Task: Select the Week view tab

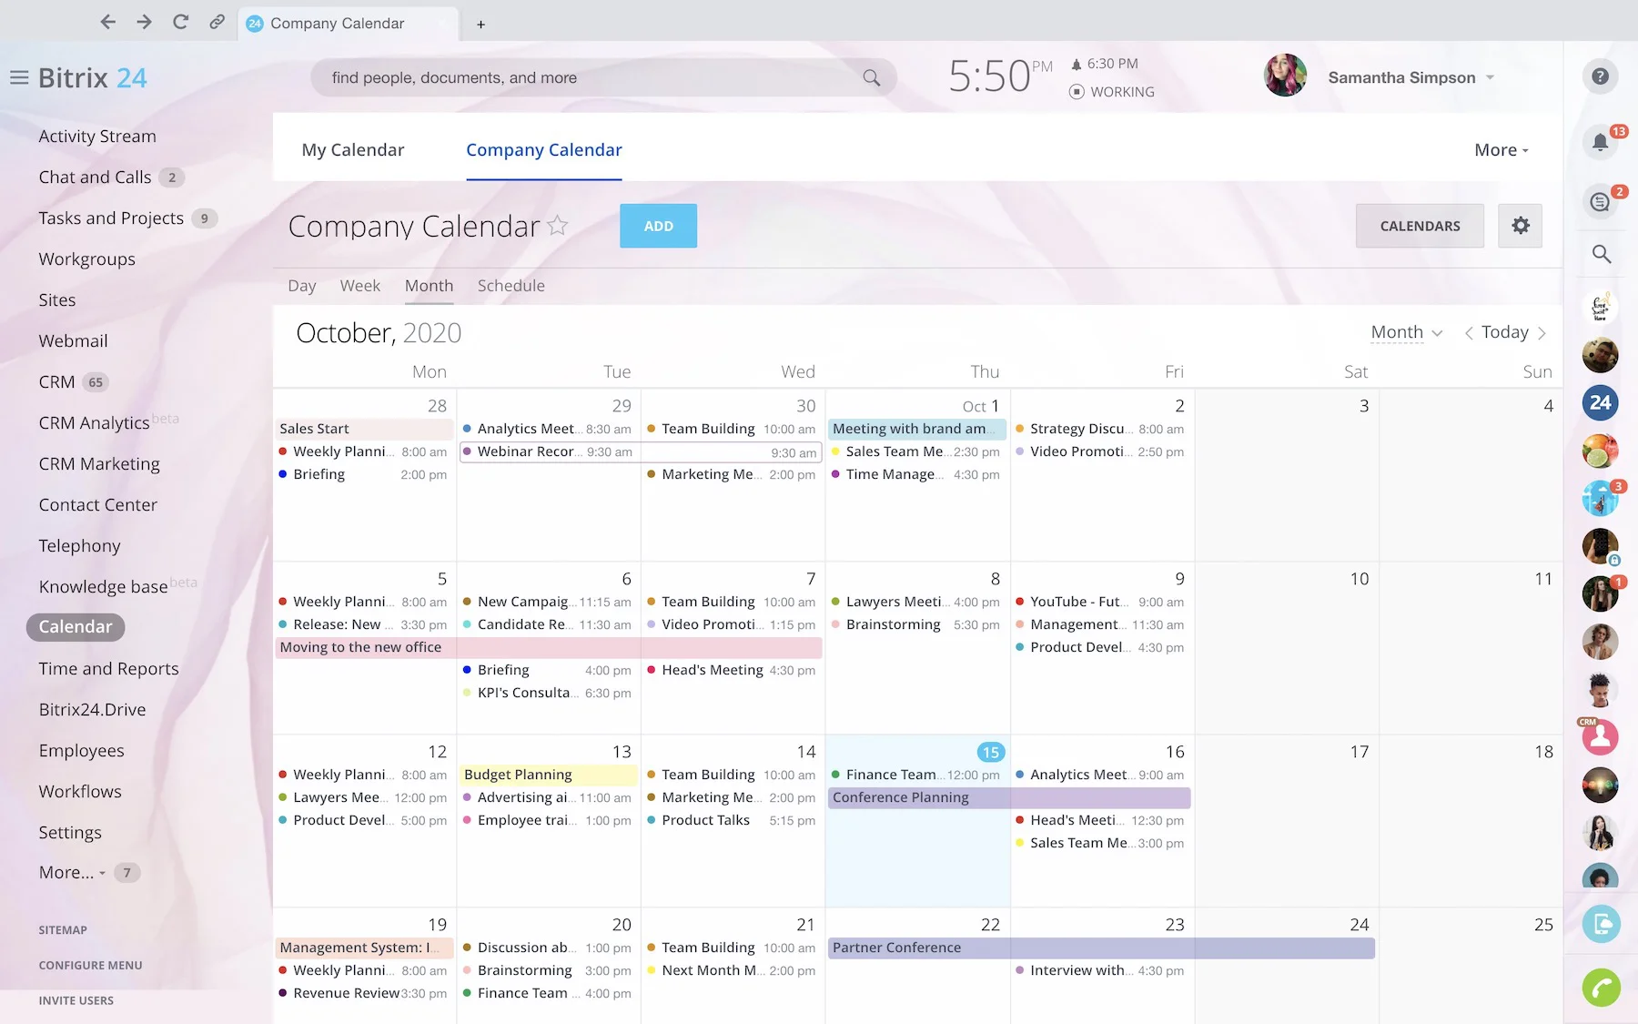Action: click(x=359, y=286)
